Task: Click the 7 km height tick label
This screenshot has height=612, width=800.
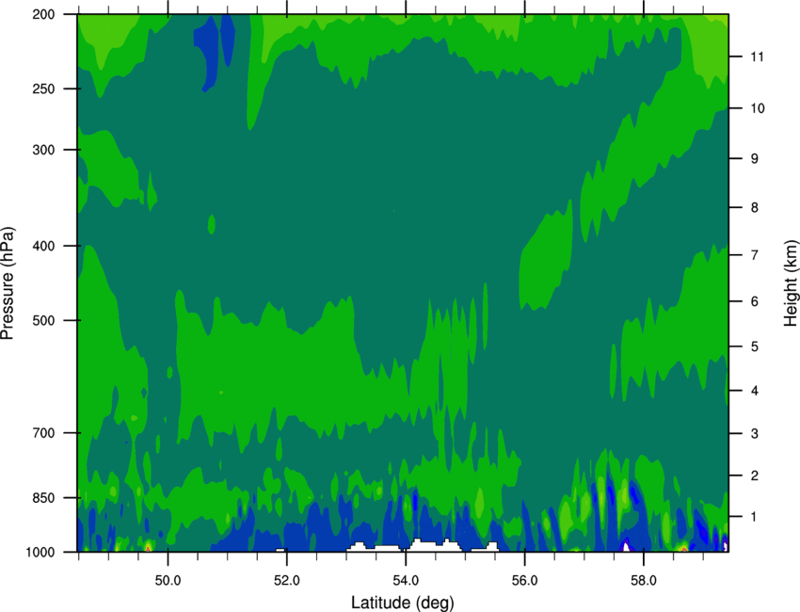Action: tap(754, 255)
